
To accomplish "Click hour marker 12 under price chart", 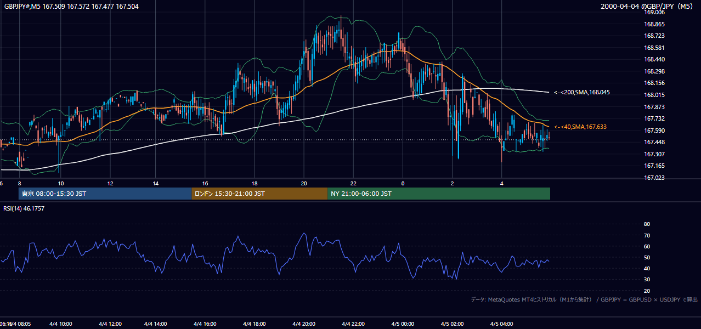I will [110, 183].
